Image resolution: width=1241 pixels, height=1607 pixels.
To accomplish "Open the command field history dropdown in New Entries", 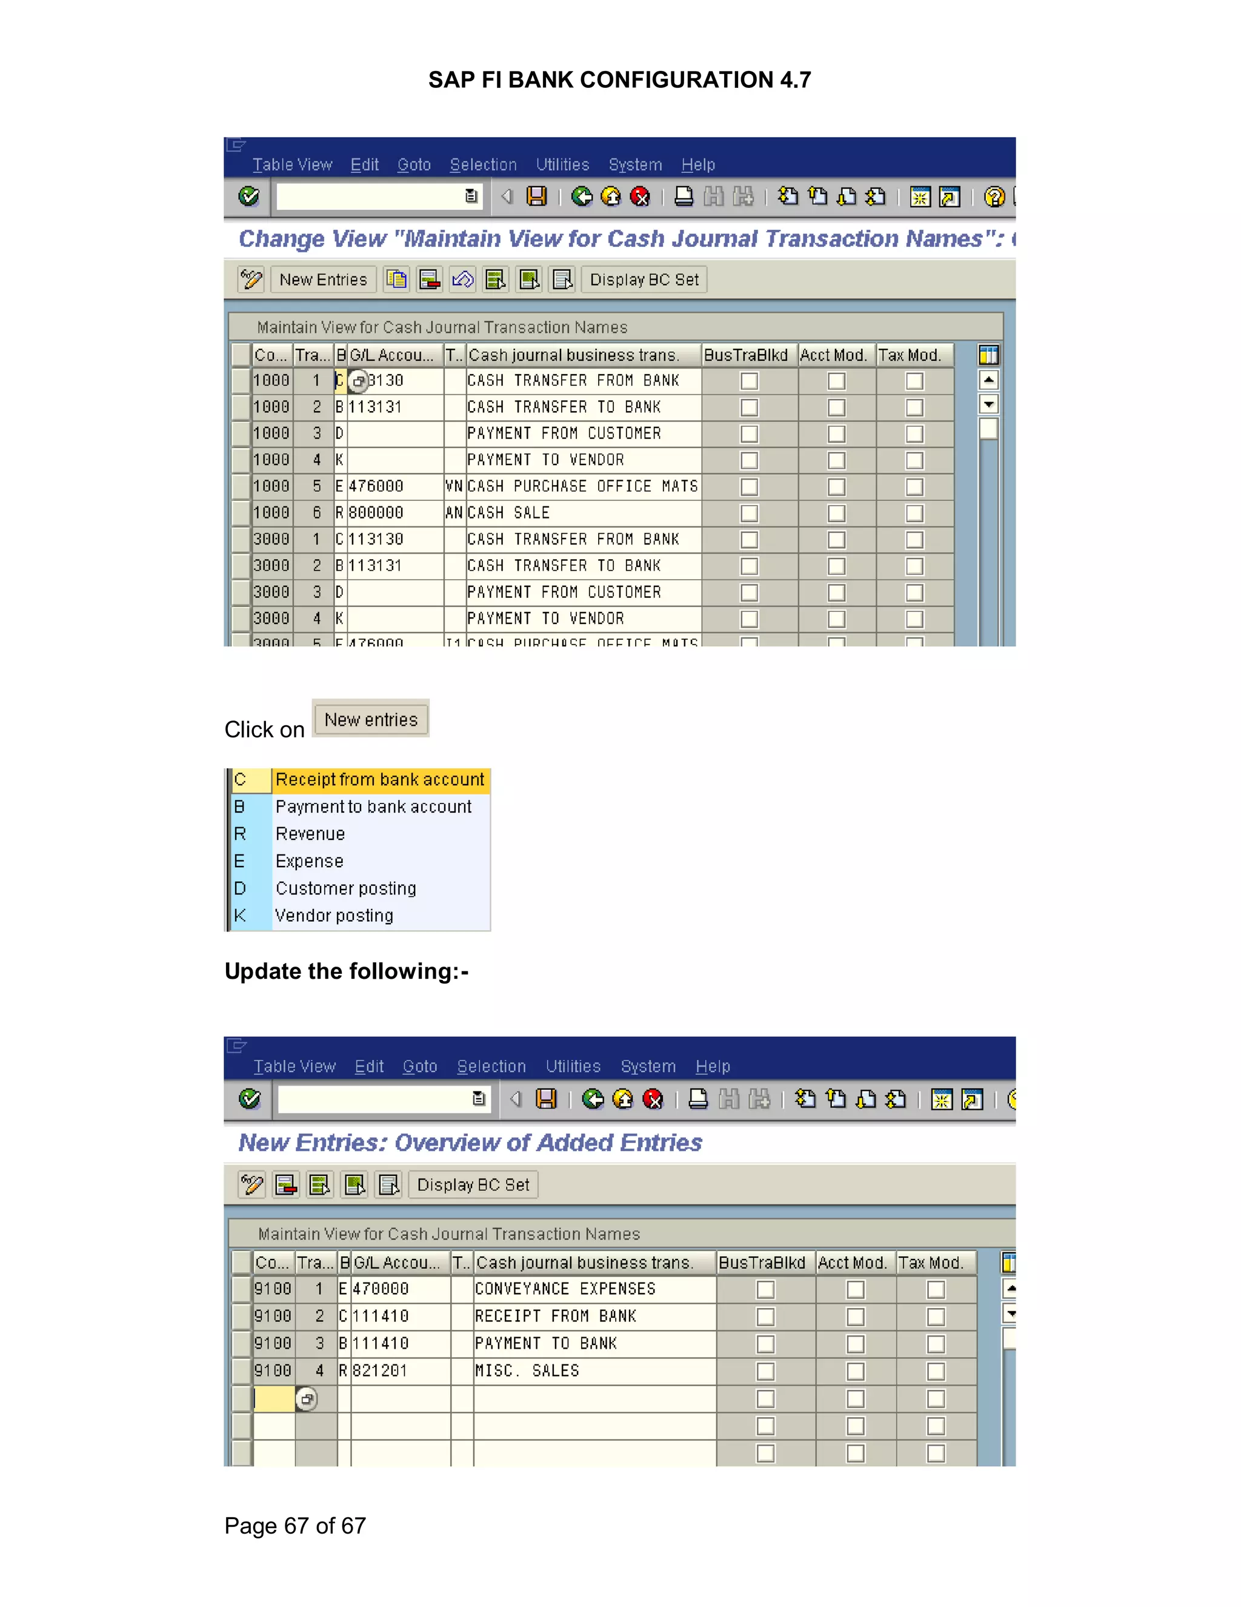I will [x=479, y=1099].
